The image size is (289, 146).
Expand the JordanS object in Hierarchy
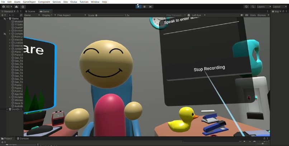click(x=10, y=49)
